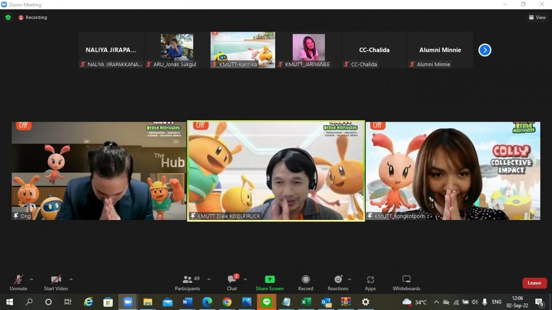Open audio options caret next to Unmute
Image resolution: width=552 pixels, height=310 pixels.
(31, 279)
